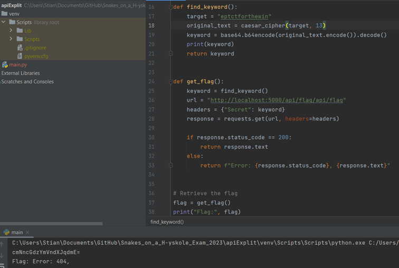Screen dimensions: 399x268
Task: Click flag = get_flag() on line 37
Action: pos(202,203)
